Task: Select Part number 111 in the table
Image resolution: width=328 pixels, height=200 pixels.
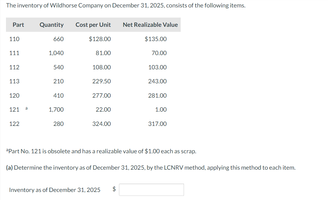Action: [15, 53]
